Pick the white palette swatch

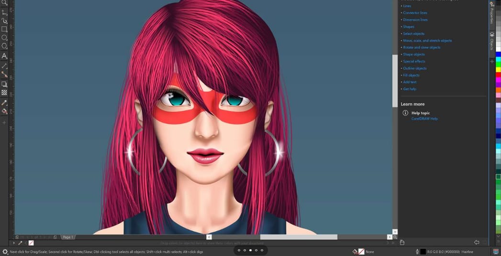coord(498,49)
